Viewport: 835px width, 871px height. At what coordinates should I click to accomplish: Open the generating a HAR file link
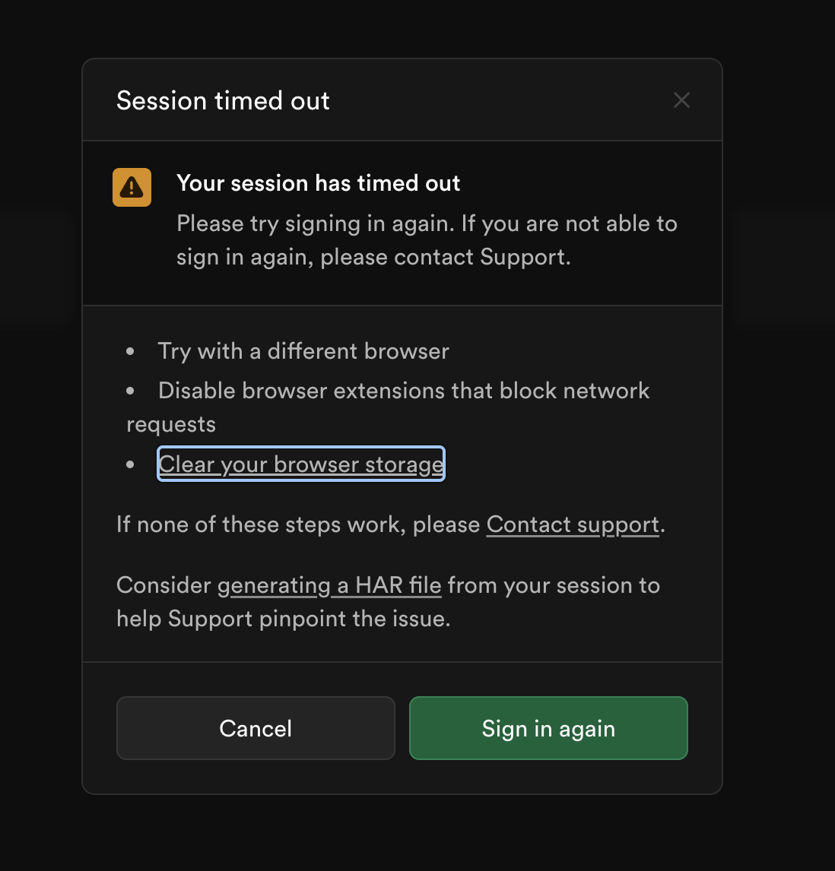pyautogui.click(x=329, y=586)
